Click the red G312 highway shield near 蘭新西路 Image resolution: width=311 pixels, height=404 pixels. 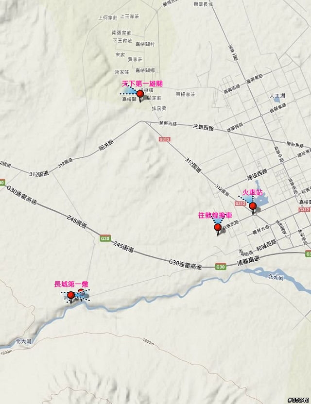click(164, 139)
